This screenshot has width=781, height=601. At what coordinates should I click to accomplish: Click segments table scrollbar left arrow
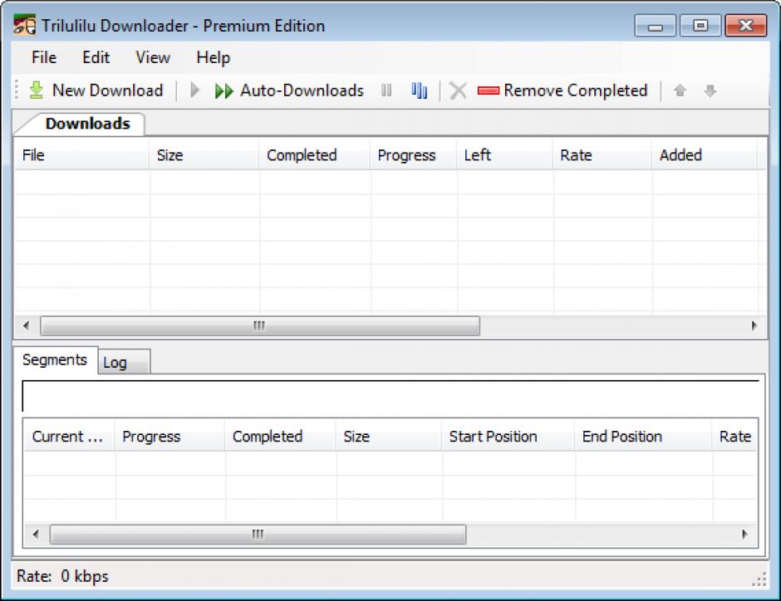pos(36,535)
